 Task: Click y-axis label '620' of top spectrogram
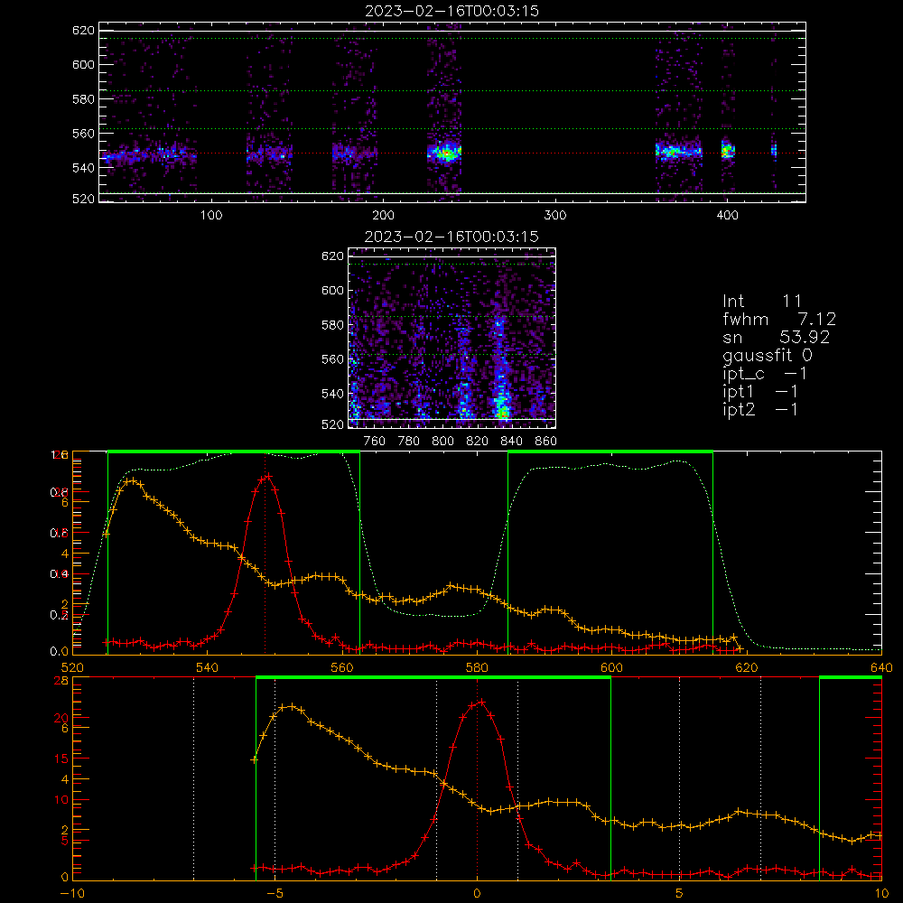click(x=83, y=31)
